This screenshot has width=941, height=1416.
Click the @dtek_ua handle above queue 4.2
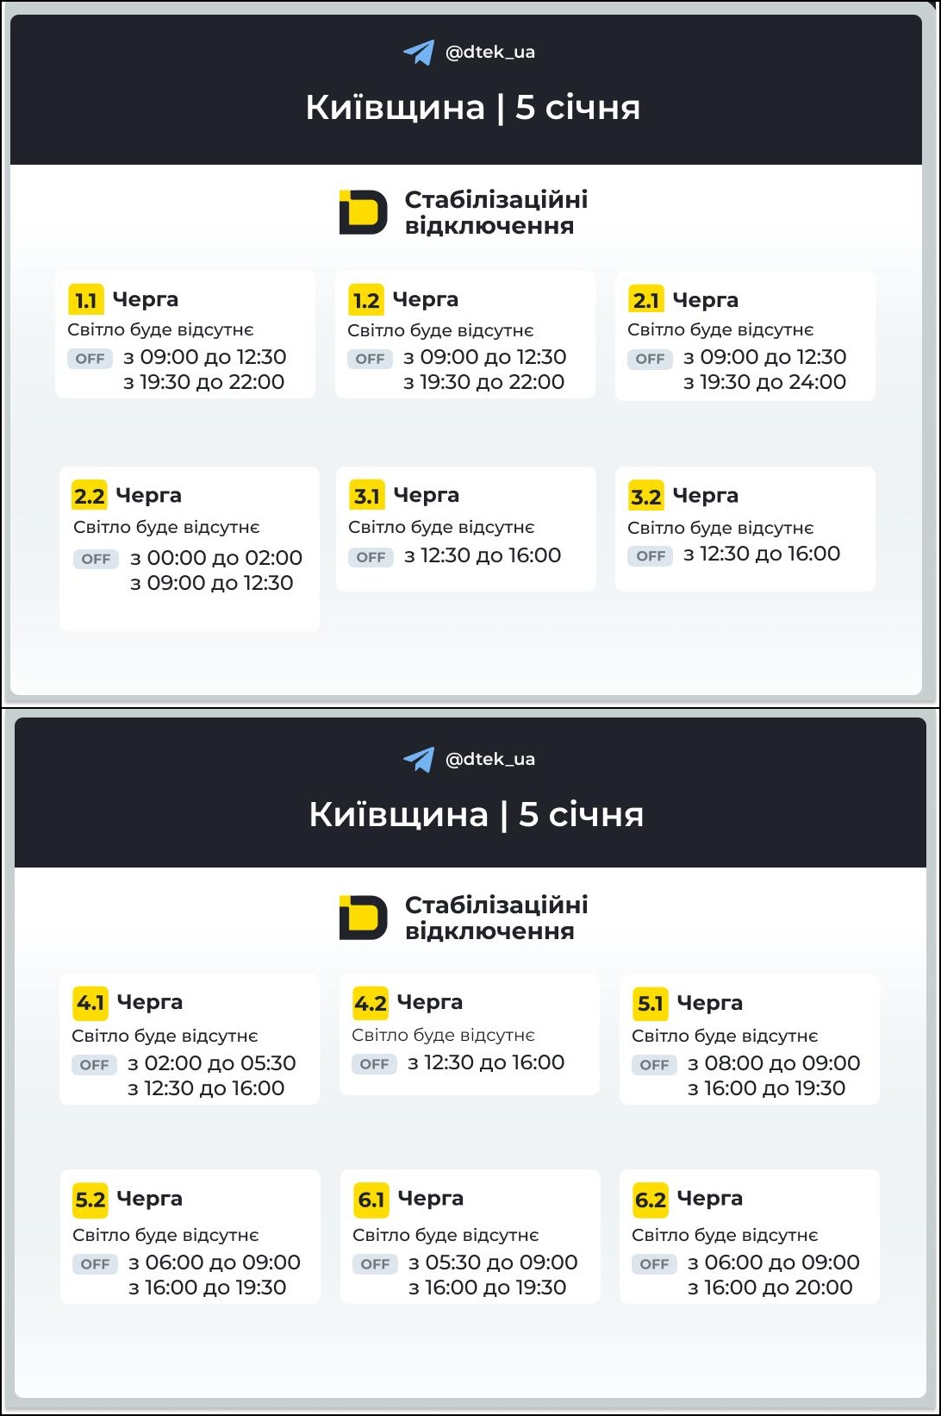tap(489, 760)
